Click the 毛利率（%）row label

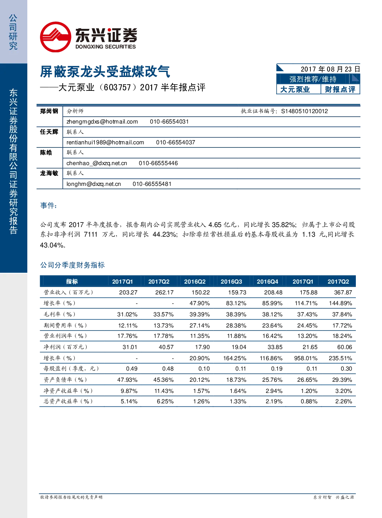[x=60, y=314]
